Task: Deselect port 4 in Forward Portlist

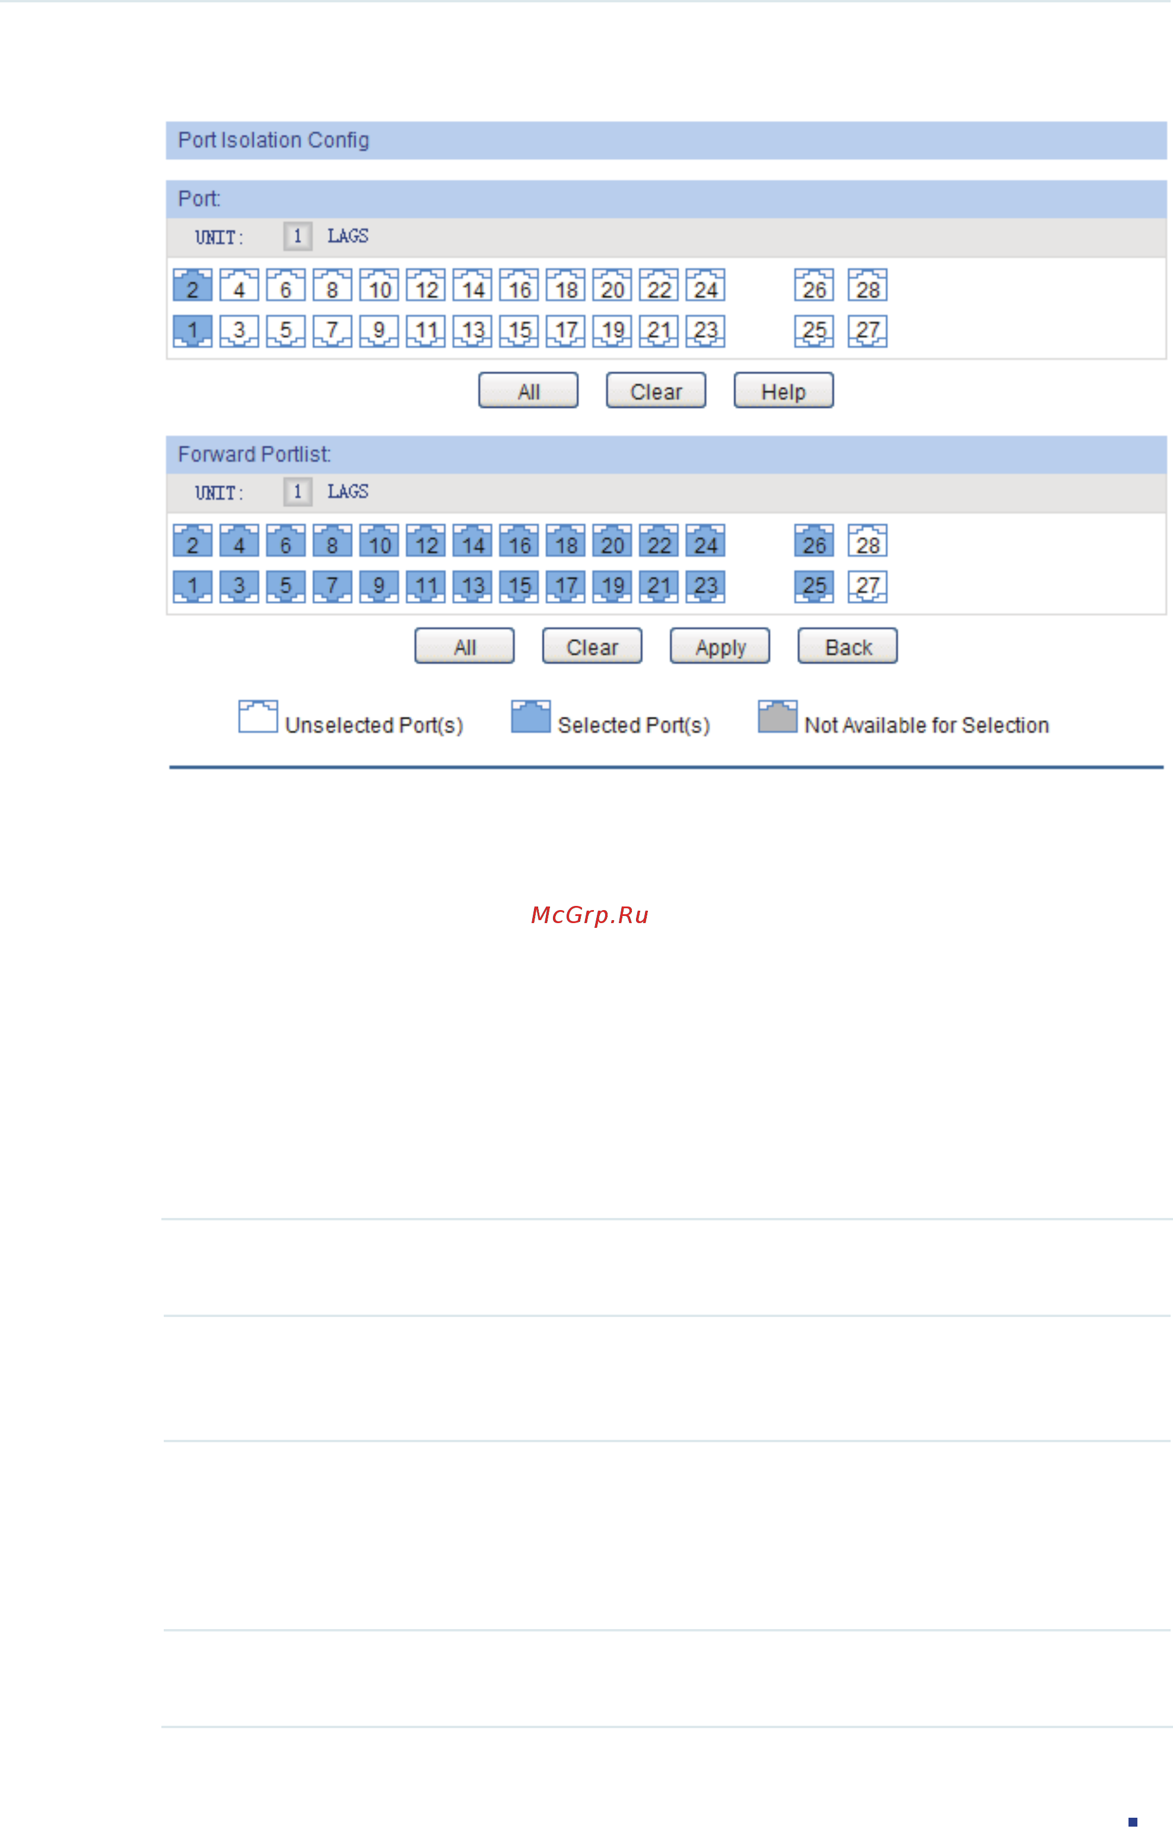Action: (239, 540)
